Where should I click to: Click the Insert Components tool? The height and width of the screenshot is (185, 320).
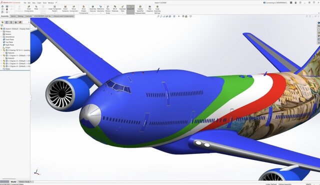pos(29,9)
